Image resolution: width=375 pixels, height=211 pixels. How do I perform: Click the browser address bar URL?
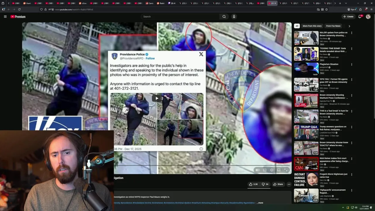(74, 9)
